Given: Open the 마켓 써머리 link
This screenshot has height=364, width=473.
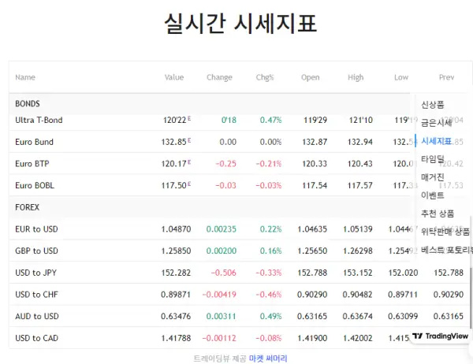Looking at the screenshot, I should tap(268, 358).
